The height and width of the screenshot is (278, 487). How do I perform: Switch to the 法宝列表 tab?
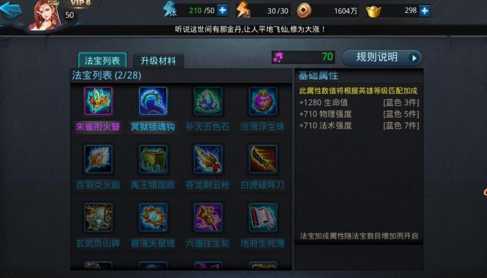tap(102, 60)
